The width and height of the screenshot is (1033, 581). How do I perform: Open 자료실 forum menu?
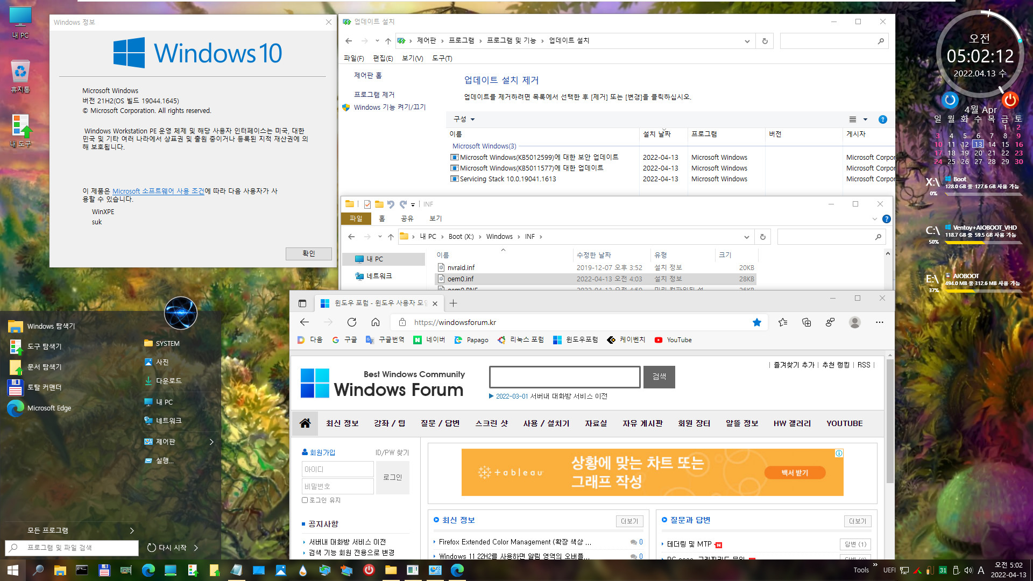596,423
